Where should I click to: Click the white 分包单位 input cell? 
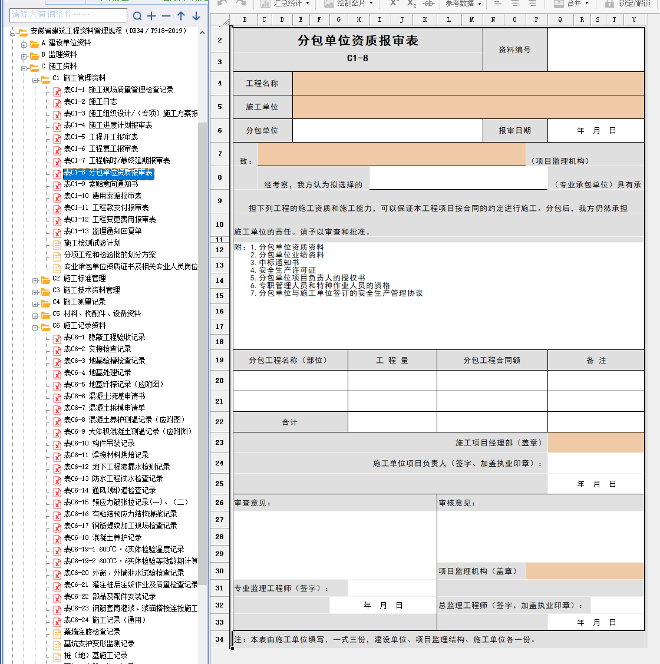pos(388,130)
